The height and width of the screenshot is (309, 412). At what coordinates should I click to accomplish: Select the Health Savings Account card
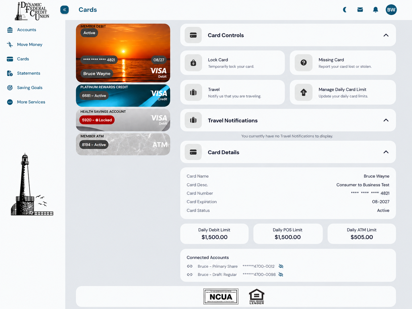(123, 120)
